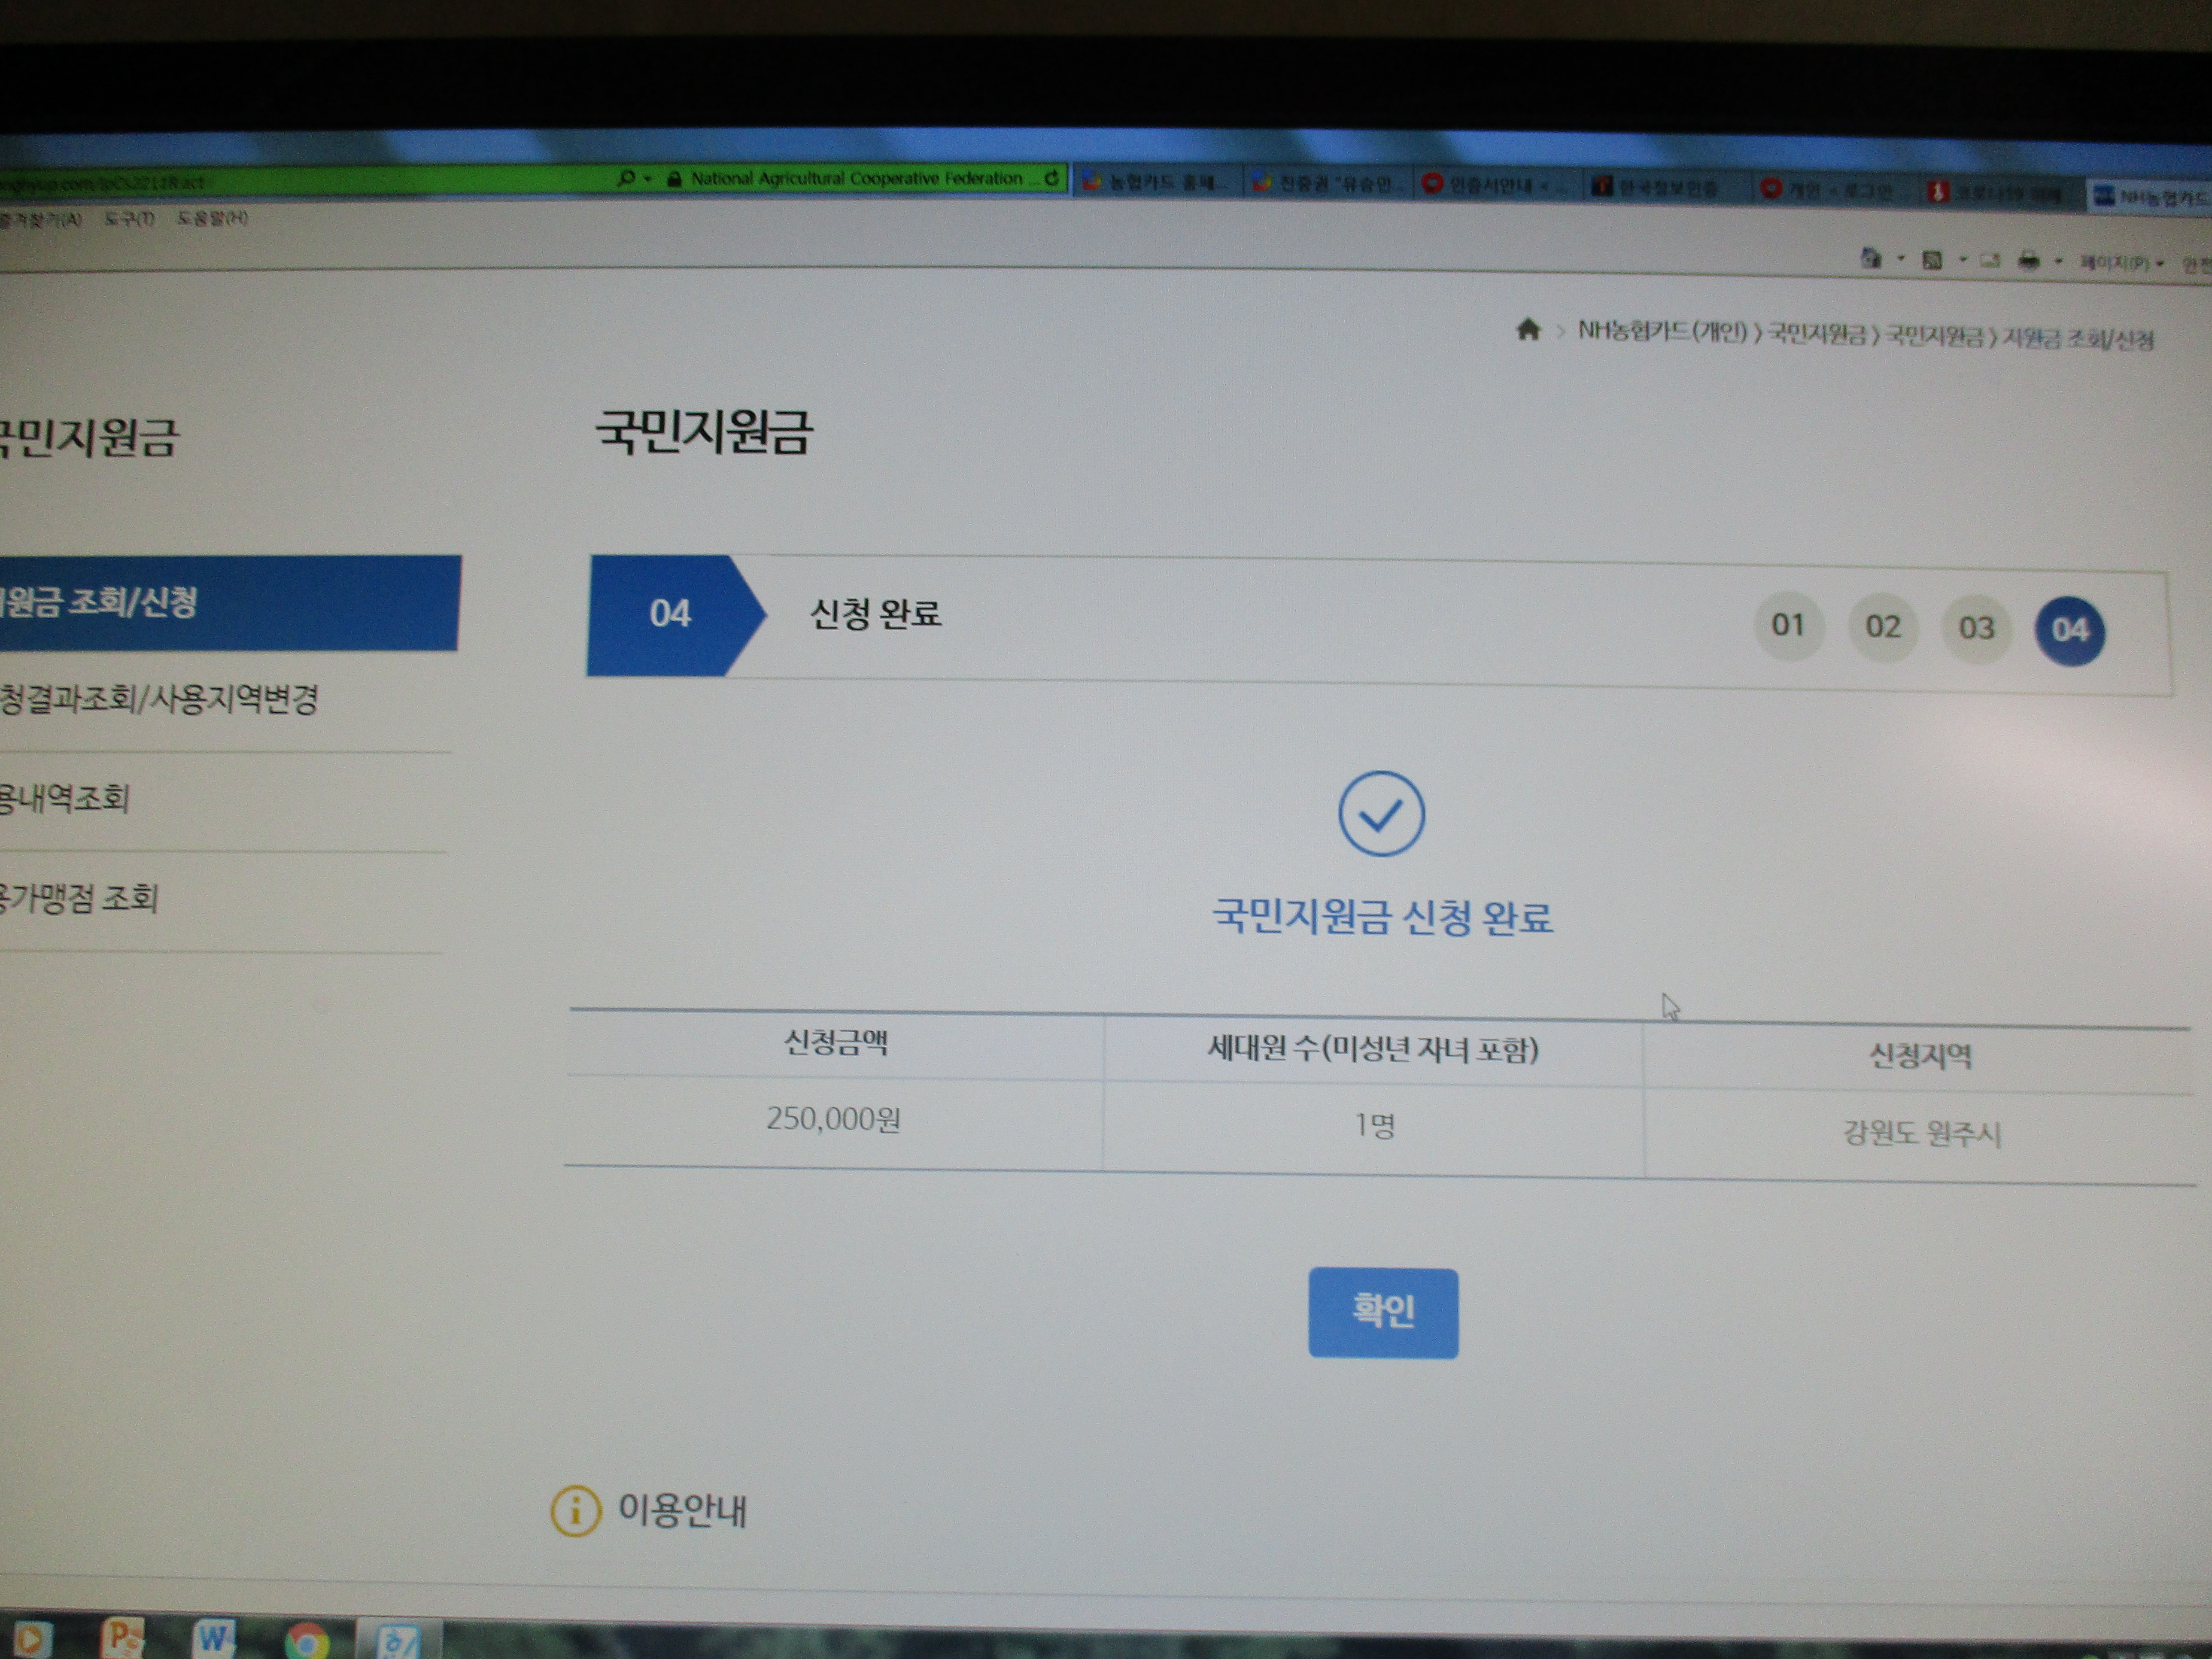The height and width of the screenshot is (1659, 2212).
Task: Click the read mail toolbar icon
Action: click(x=1990, y=261)
